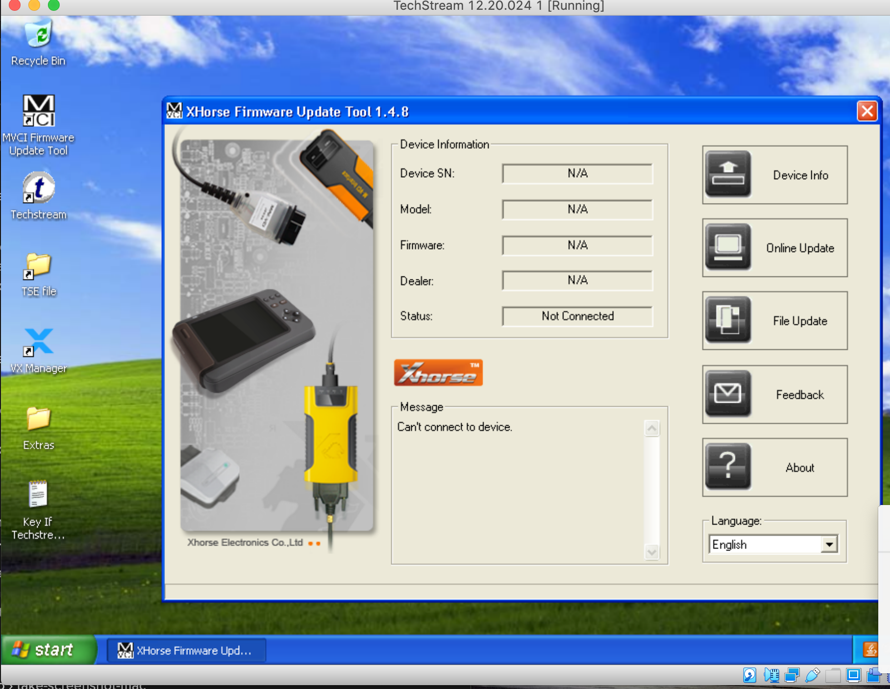This screenshot has width=890, height=689.
Task: Click the Feedback envelope icon
Action: [728, 393]
